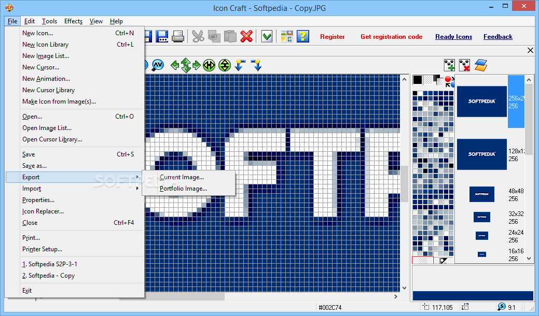Click the Icon Craft app icon in title bar

point(9,8)
